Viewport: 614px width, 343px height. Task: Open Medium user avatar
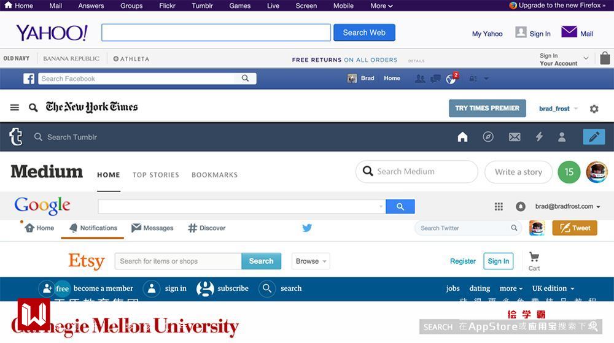click(596, 172)
